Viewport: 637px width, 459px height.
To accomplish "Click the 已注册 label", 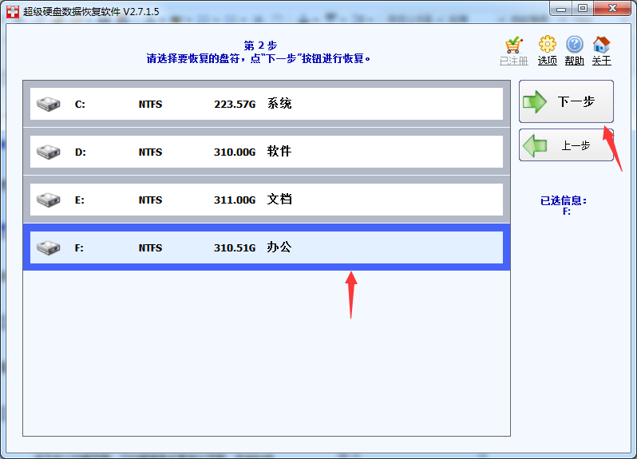I will [513, 61].
